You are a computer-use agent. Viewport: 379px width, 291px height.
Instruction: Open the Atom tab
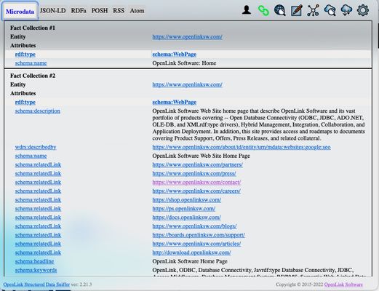(x=137, y=11)
